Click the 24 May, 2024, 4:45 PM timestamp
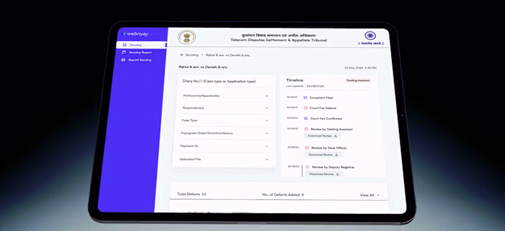The width and height of the screenshot is (505, 231). pos(360,68)
